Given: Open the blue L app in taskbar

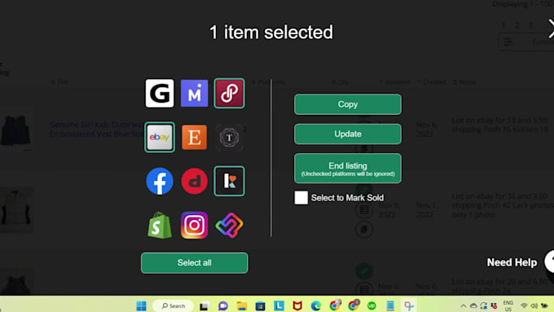Looking at the screenshot, I should click(279, 306).
